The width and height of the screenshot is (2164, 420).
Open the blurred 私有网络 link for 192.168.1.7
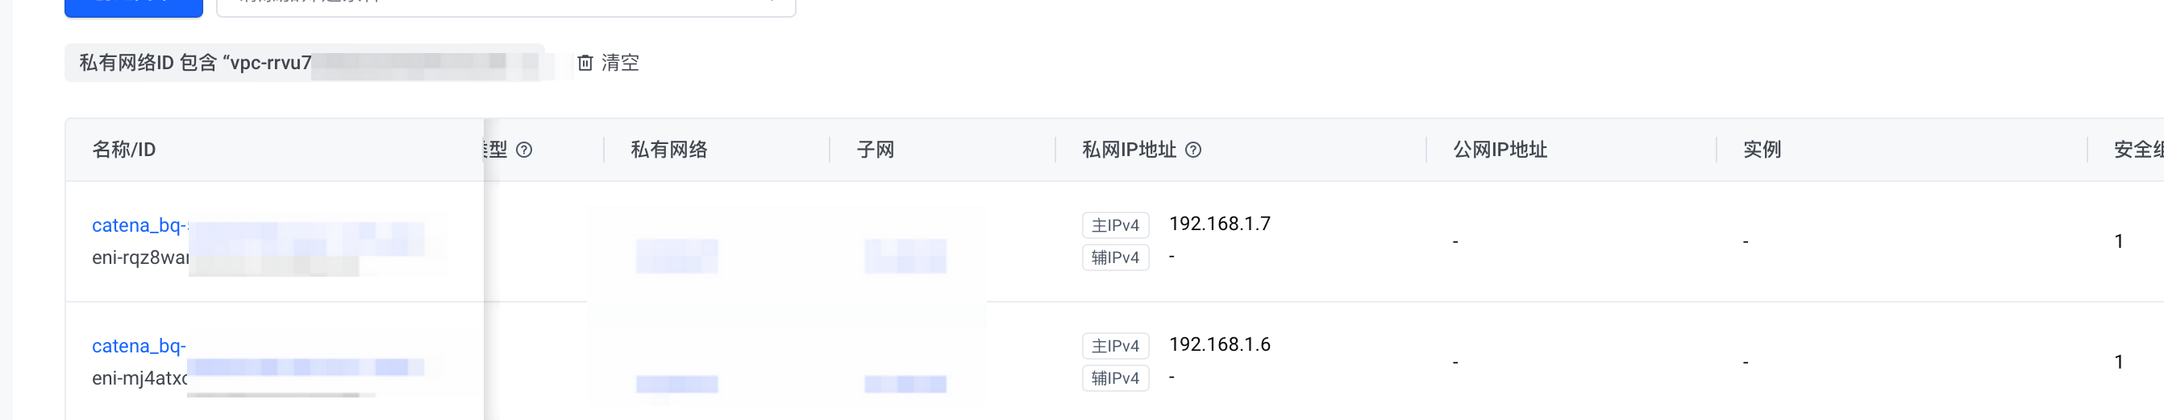pyautogui.click(x=677, y=256)
